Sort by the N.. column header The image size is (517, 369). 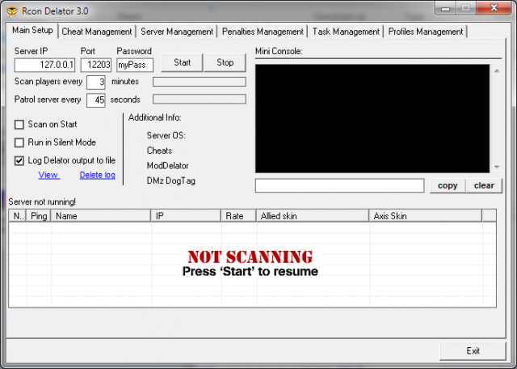(18, 216)
